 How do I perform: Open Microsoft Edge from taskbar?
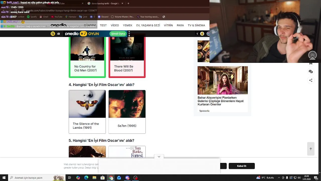click(x=86, y=178)
